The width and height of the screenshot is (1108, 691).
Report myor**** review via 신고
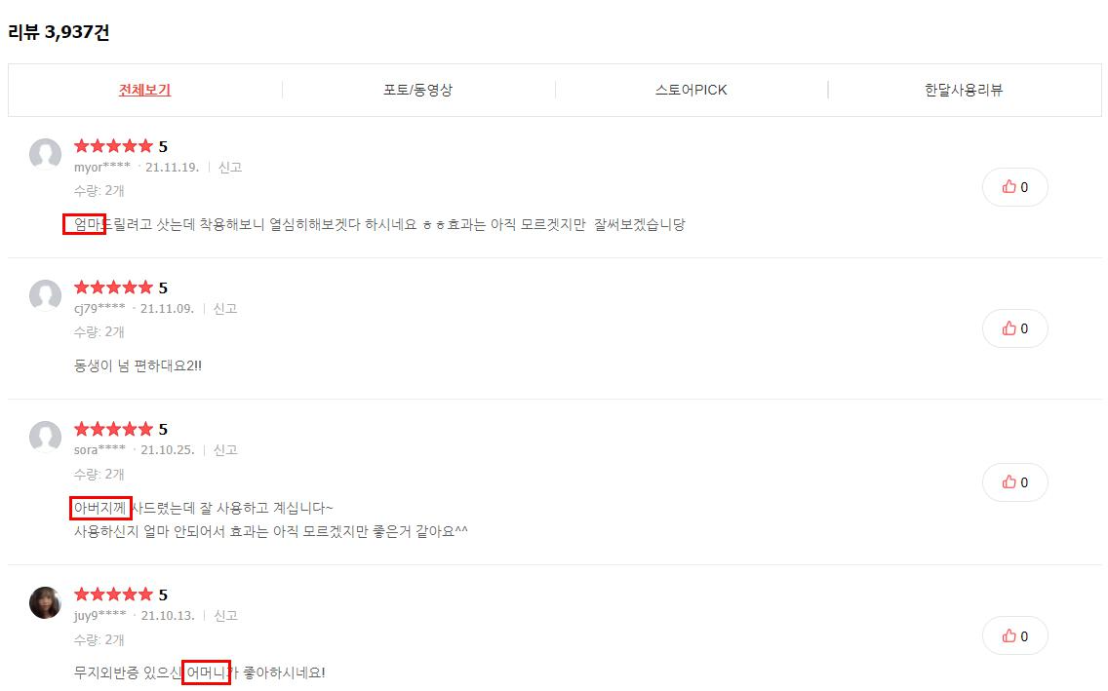pyautogui.click(x=230, y=168)
